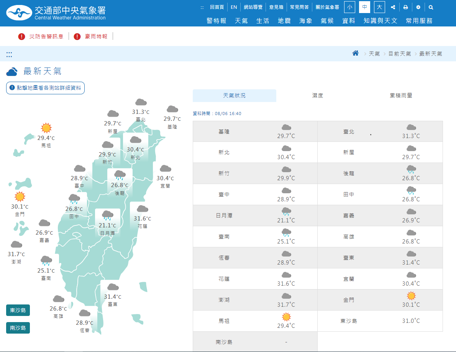Open the 地震 menu in the navigation bar
The height and width of the screenshot is (352, 456).
[x=284, y=21]
